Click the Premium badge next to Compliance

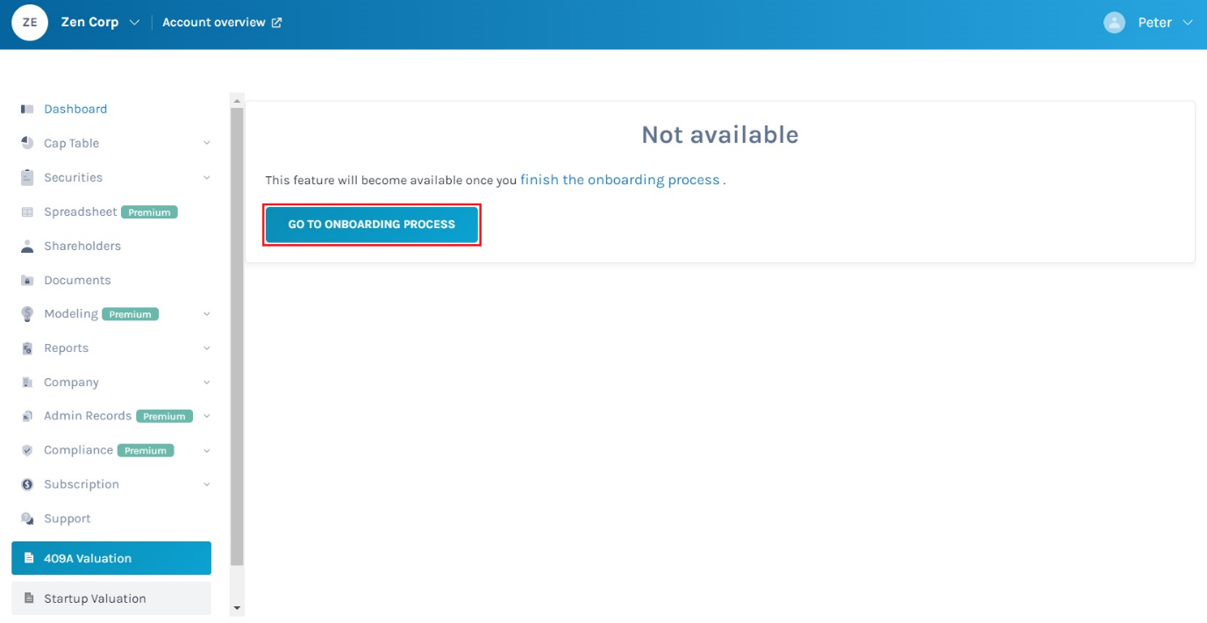coord(146,450)
